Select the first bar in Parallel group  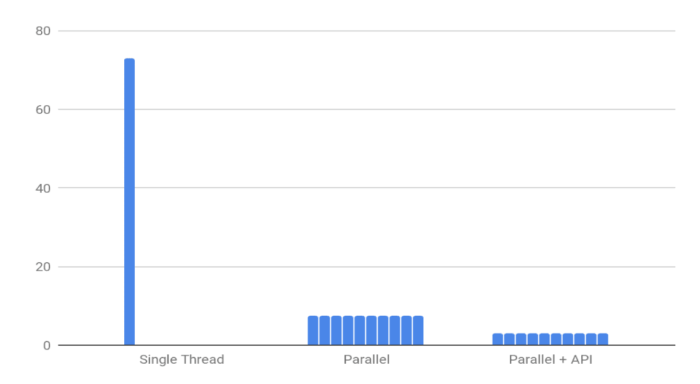(313, 330)
